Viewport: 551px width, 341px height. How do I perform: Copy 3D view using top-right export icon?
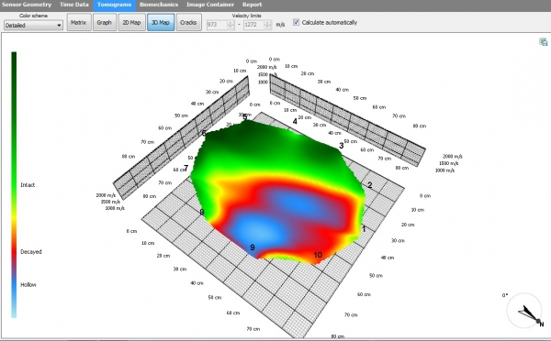(x=544, y=42)
